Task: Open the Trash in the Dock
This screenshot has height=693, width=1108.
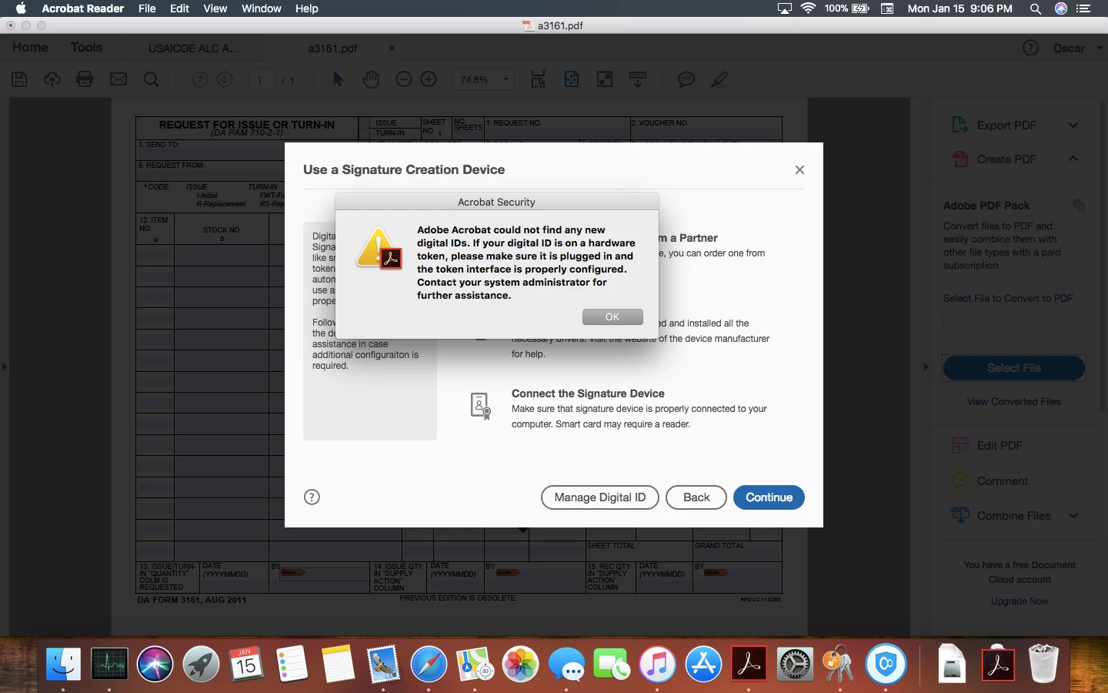Action: point(1043,664)
